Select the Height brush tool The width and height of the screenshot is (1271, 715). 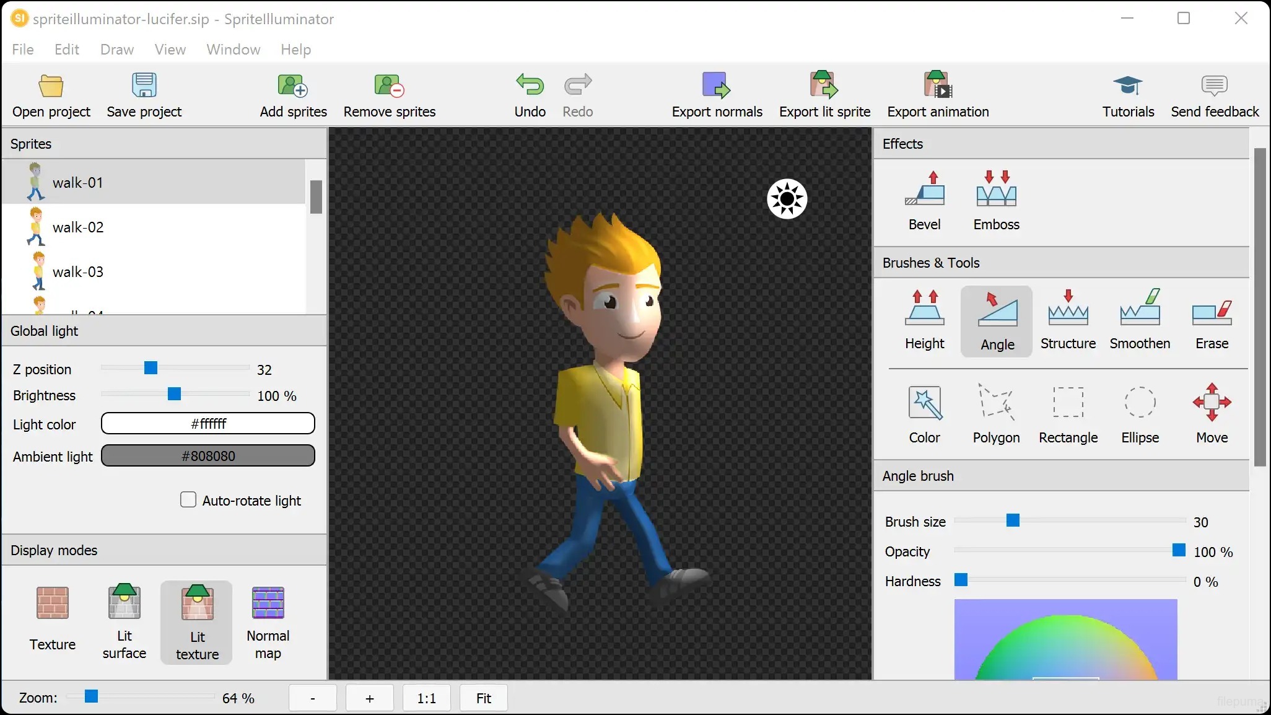point(924,320)
